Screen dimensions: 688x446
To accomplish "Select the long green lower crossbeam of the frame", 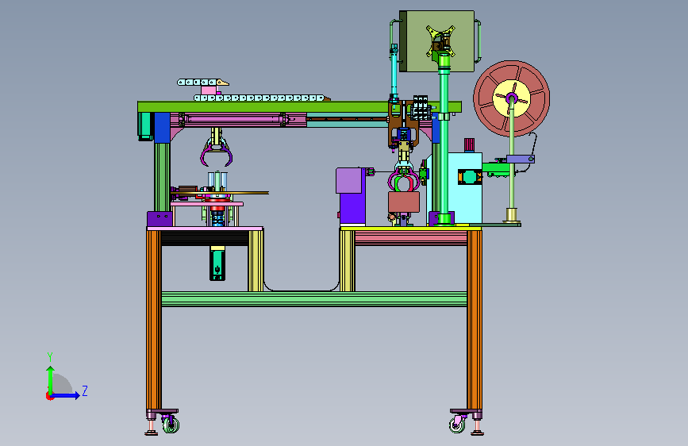I will (x=314, y=298).
